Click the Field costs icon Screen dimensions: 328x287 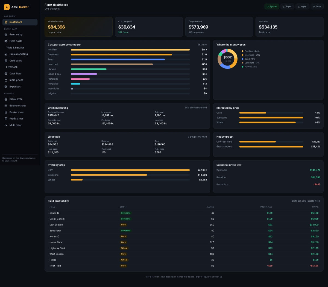click(6, 41)
